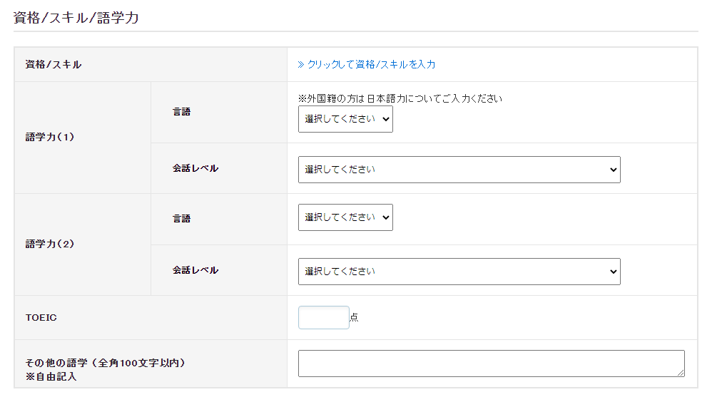Select the 語学力(1) row label
Viewport: 727px width, 402px height.
[50, 137]
